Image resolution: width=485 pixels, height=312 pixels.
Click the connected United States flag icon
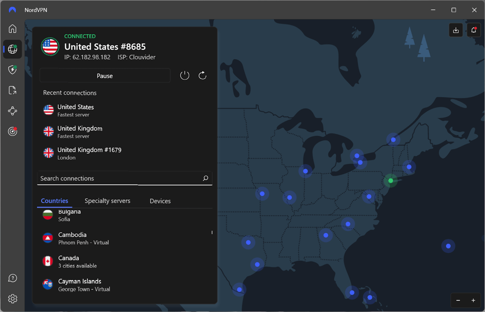tap(50, 47)
